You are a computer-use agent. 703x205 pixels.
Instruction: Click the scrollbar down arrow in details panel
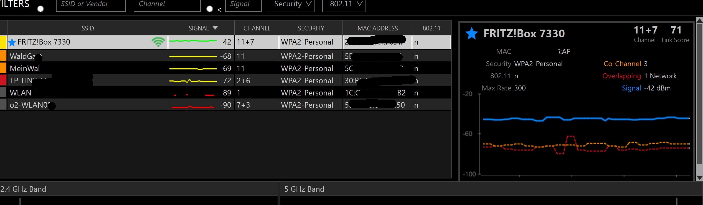699,178
